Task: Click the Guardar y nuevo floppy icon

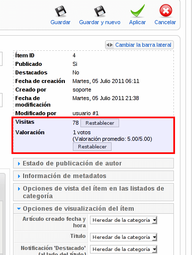Action: point(100,11)
